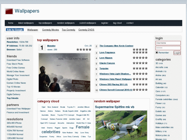Open random wallpapers menu item
Viewport: 187px width, 140px height.
66,23
